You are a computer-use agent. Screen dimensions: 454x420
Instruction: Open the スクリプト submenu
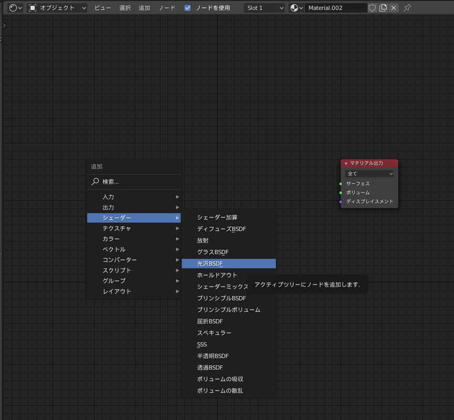coord(134,270)
